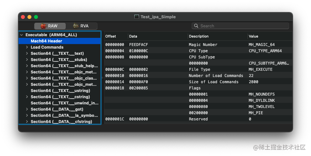Click the Value column header
This screenshot has height=156, width=311.
pos(253,36)
